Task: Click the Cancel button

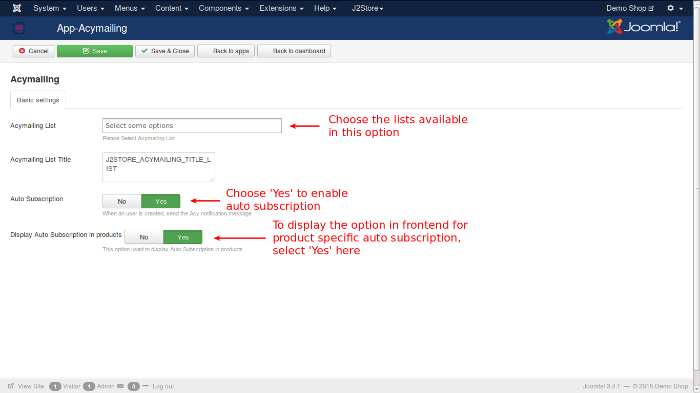Action: click(x=33, y=51)
